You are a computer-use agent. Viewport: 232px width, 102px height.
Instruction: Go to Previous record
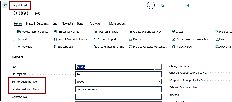[24, 47]
